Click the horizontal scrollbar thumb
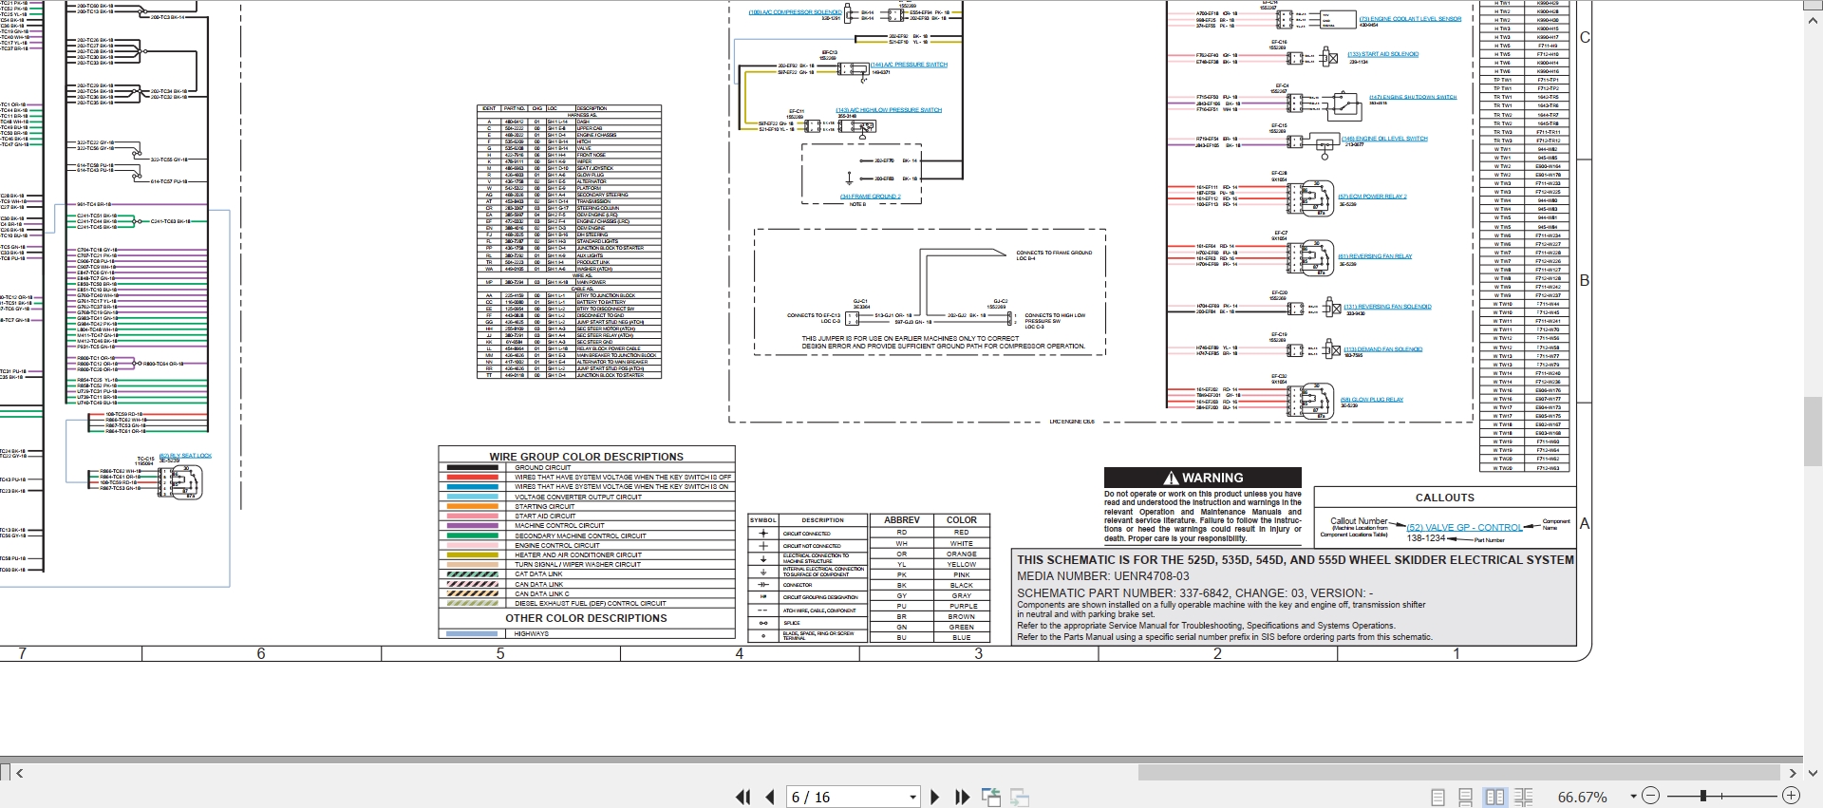Viewport: 1823px width, 808px height. point(1459,773)
